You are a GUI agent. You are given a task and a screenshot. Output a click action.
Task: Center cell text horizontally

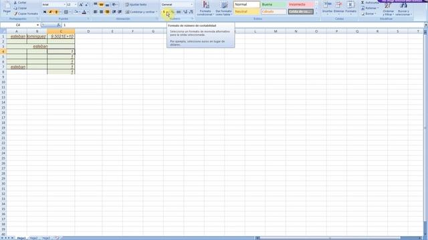(101, 12)
